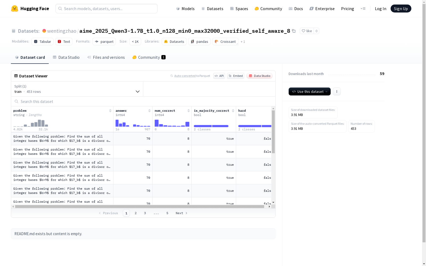Click the current page 1 button
The height and width of the screenshot is (266, 426).
(x=126, y=213)
